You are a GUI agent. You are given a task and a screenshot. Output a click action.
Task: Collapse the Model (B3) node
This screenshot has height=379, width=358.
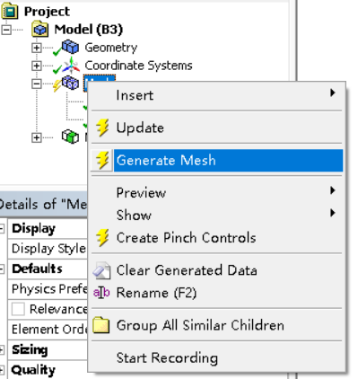[6, 30]
